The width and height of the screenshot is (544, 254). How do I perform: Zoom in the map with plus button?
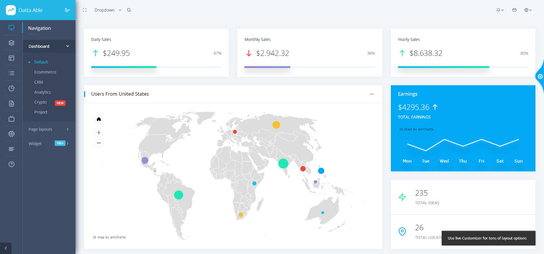99,133
